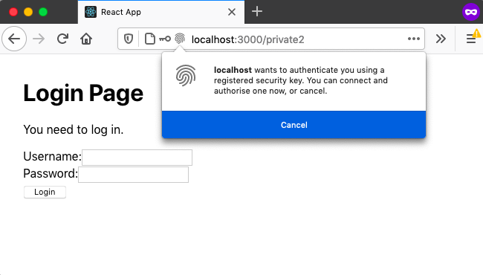This screenshot has width=483, height=275.
Task: Click the site information page icon
Action: click(150, 39)
